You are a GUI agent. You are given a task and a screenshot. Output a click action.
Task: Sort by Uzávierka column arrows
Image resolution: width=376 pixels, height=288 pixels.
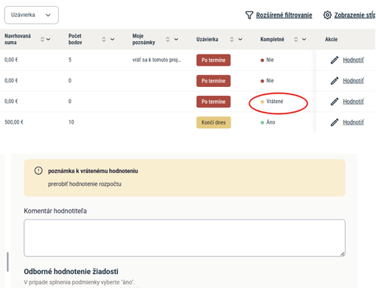[231, 39]
